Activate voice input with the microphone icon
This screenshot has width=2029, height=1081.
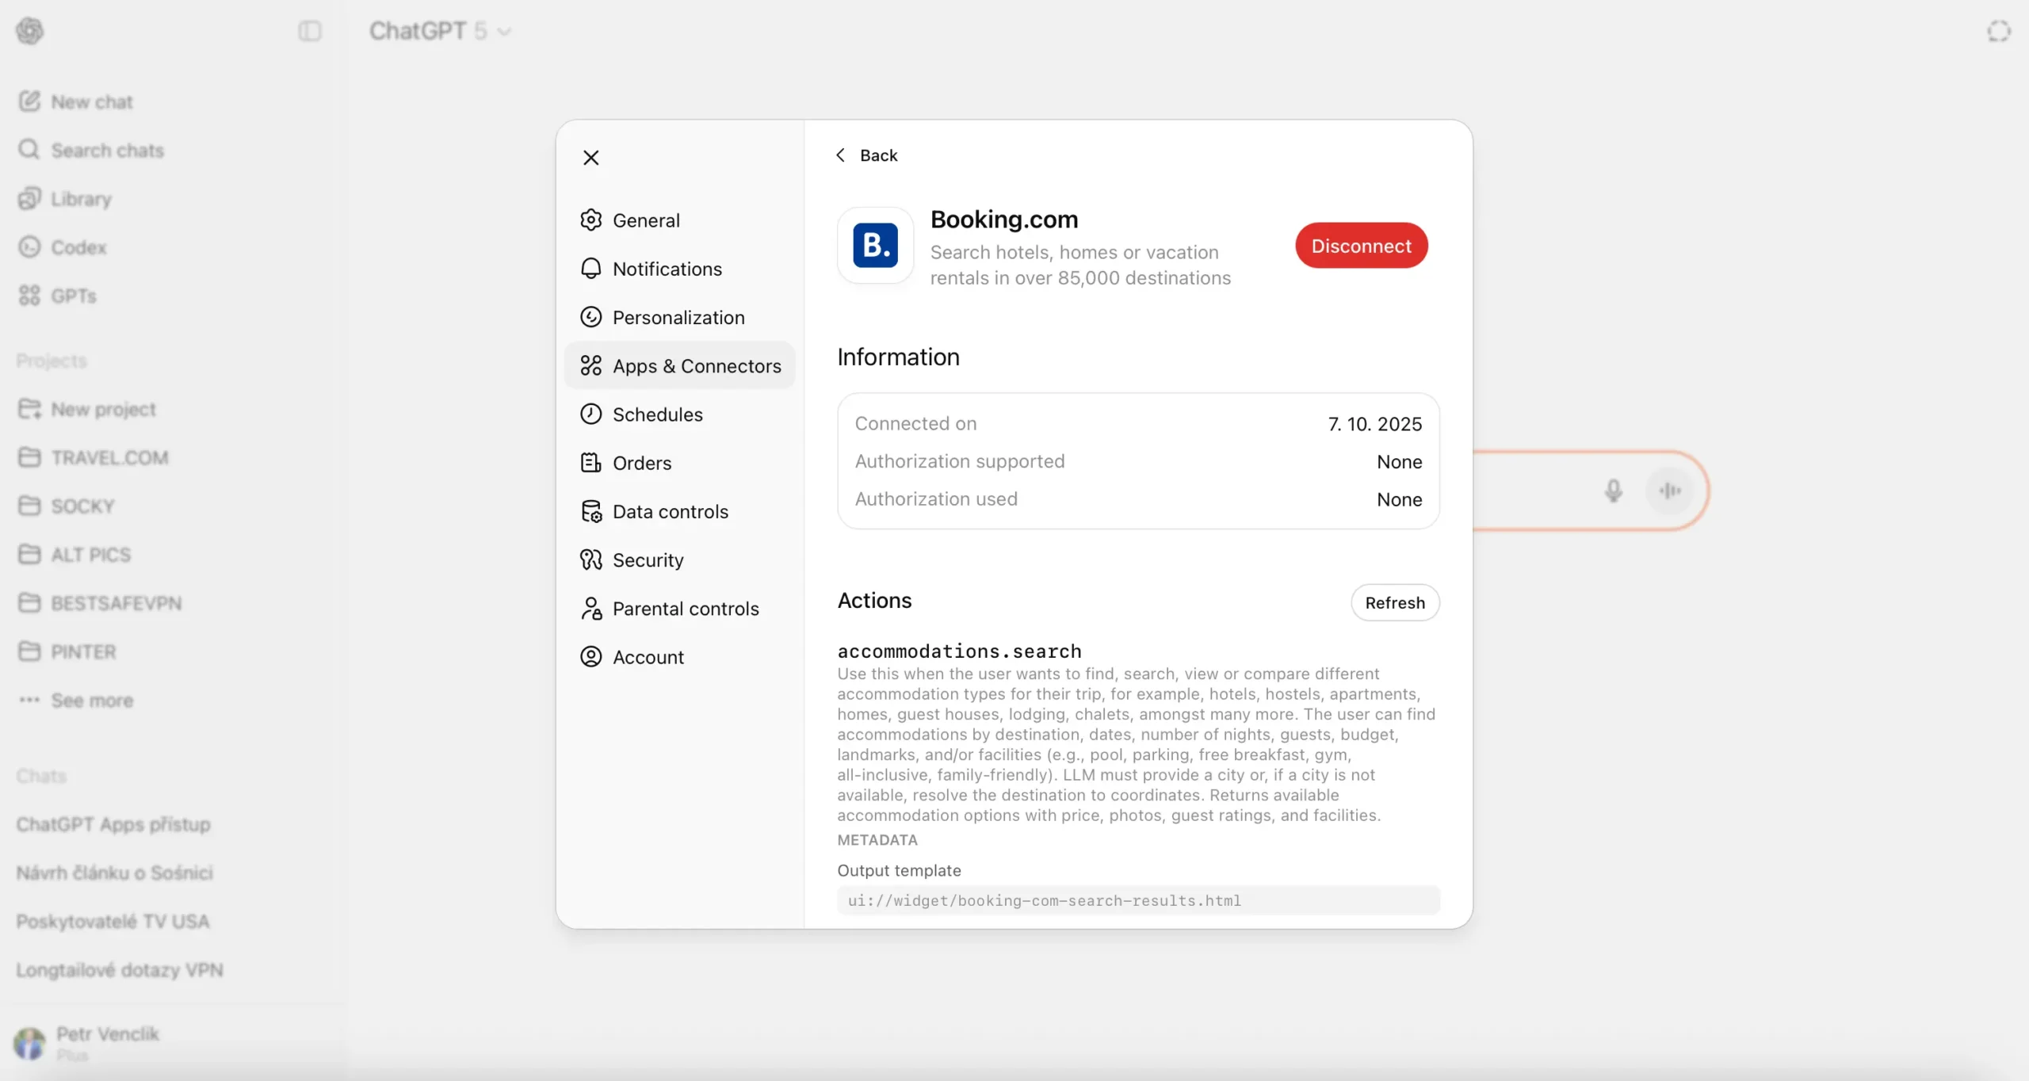[x=1613, y=491]
